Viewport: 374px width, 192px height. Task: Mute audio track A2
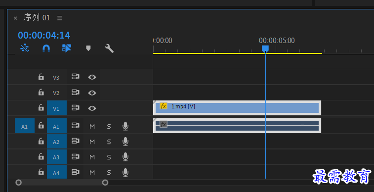(x=92, y=142)
